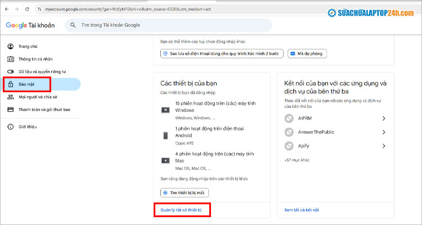Click the search magnifier icon
Screen dimensions: 422x225
point(73,25)
